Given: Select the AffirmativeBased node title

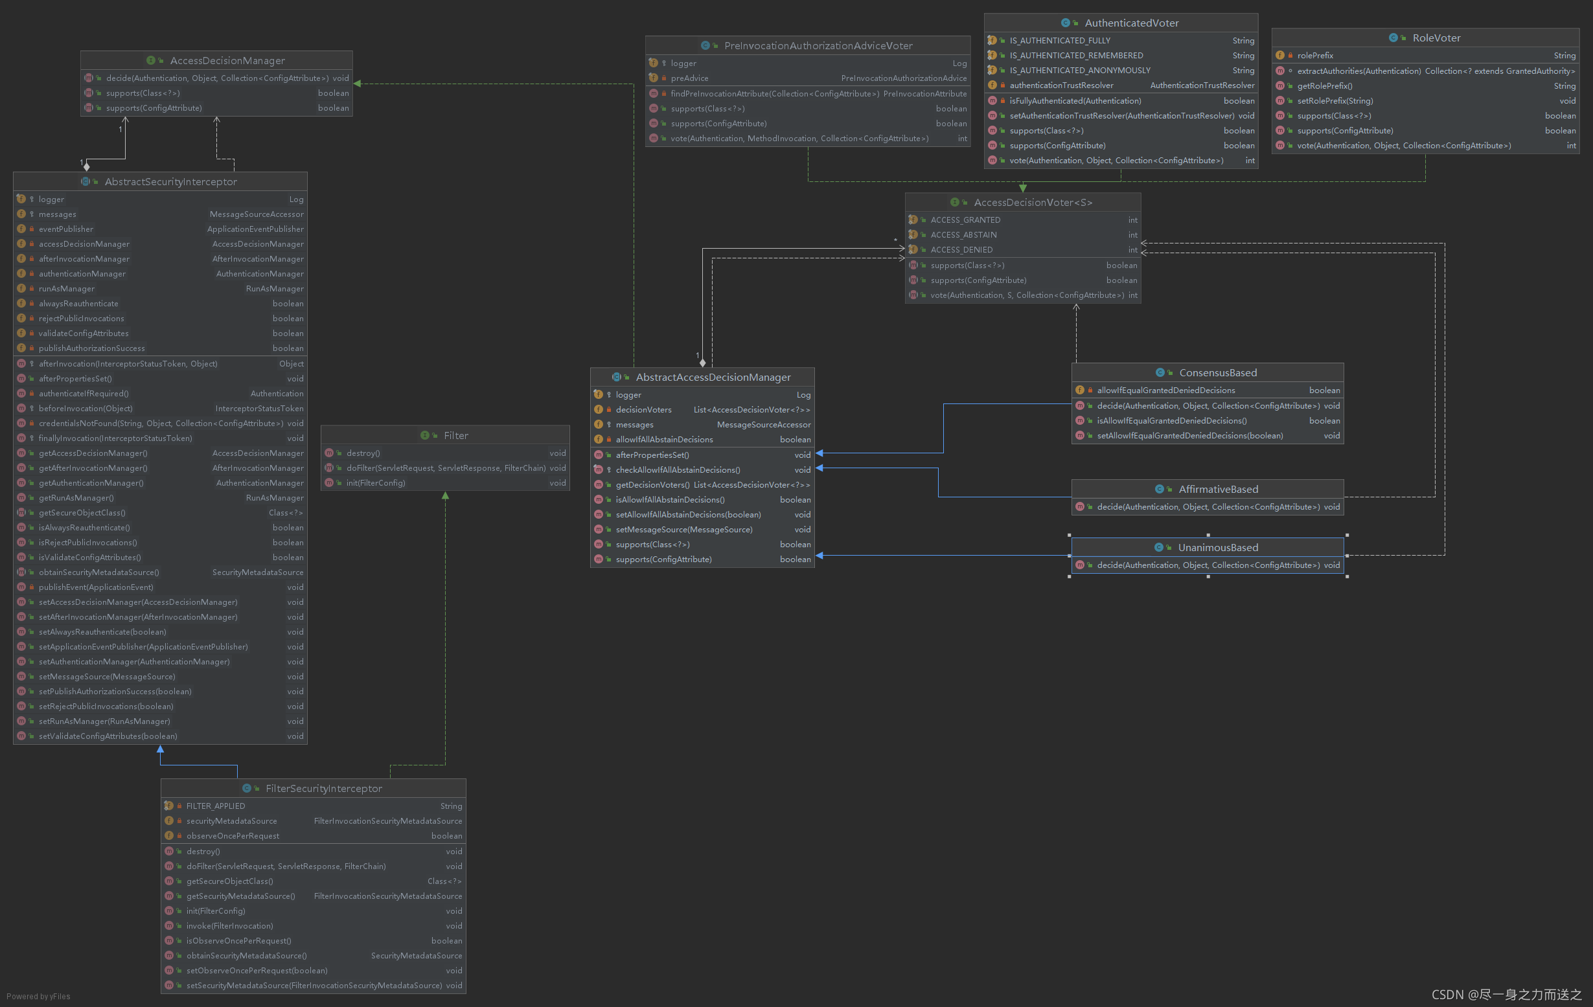Looking at the screenshot, I should [1218, 490].
